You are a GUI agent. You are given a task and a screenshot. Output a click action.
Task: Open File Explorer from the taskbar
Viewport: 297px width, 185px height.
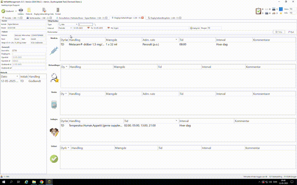[x=34, y=182]
